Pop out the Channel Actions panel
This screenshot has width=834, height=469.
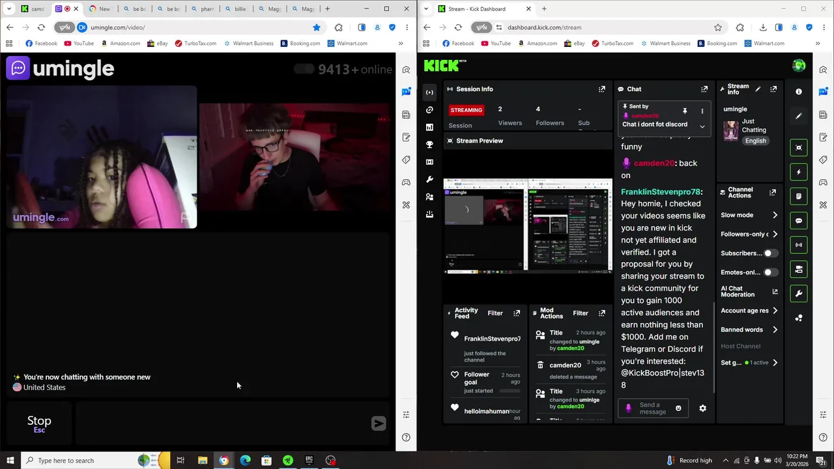[x=773, y=192]
